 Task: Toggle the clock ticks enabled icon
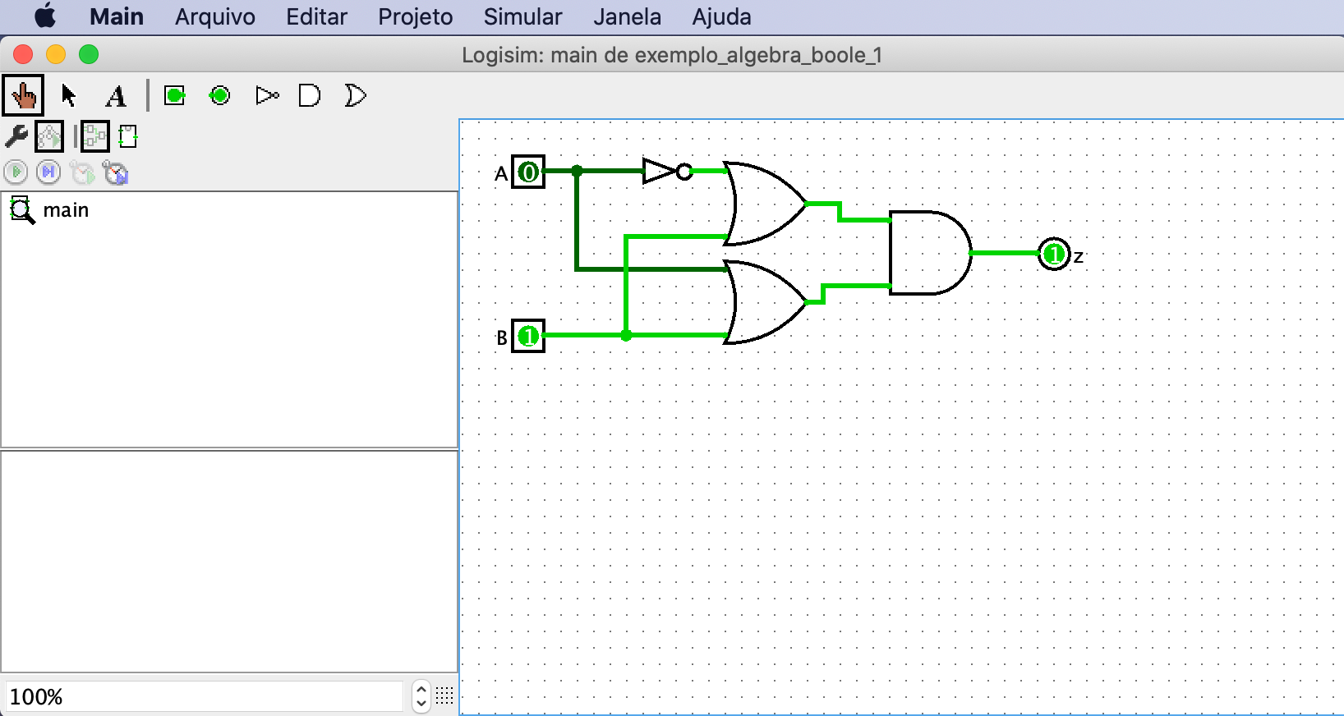coord(82,172)
